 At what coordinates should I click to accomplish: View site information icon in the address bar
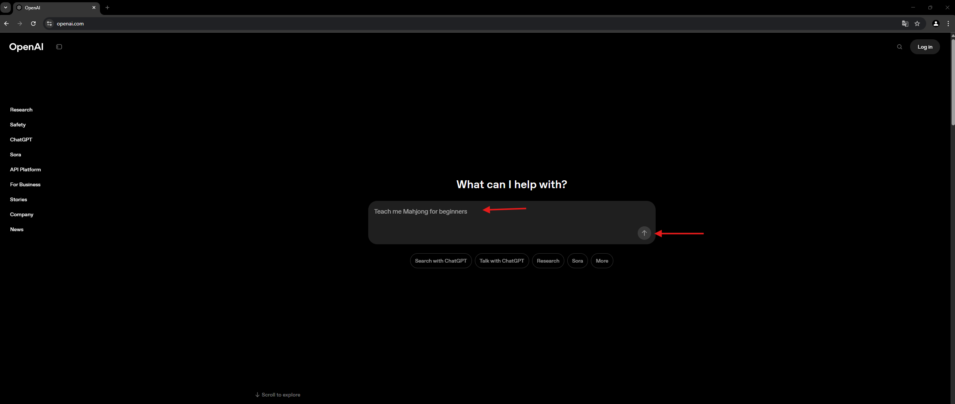click(49, 24)
